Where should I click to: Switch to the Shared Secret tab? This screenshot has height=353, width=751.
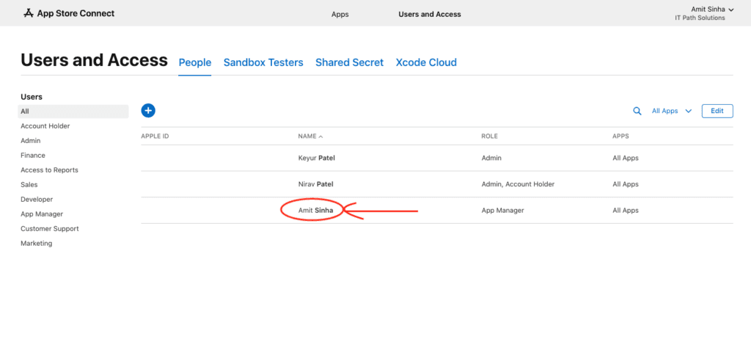[349, 63]
